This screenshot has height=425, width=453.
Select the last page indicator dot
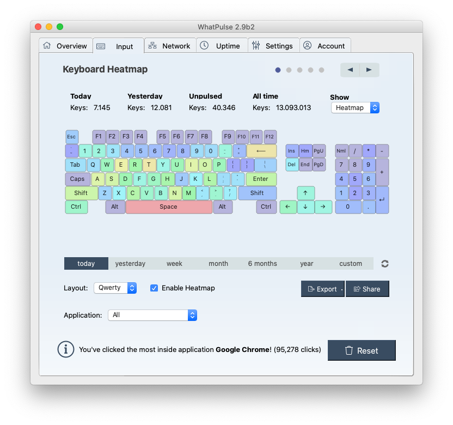coord(321,70)
